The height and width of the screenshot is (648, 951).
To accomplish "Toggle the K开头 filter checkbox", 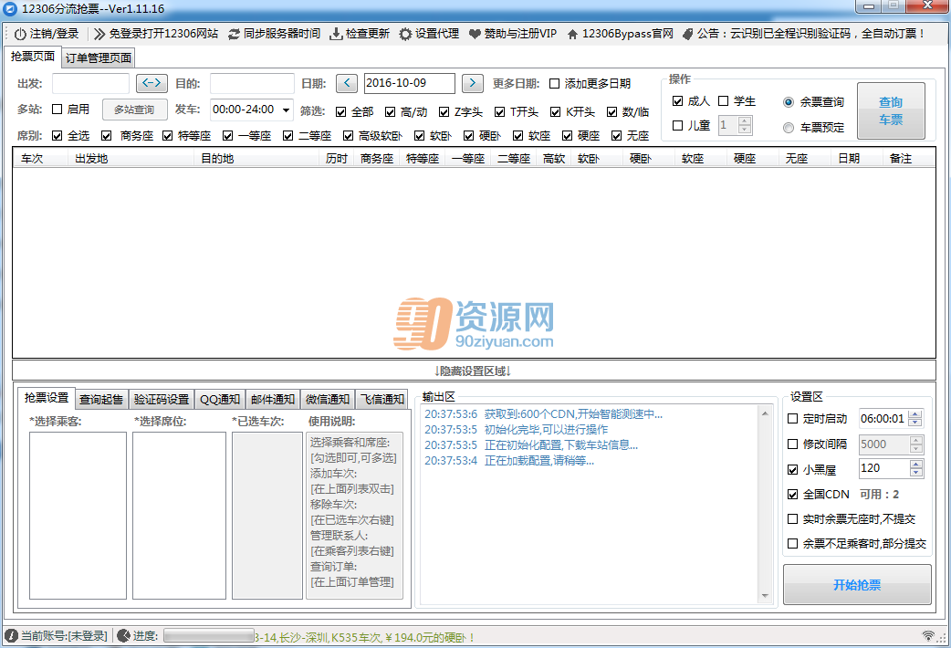I will tap(555, 111).
